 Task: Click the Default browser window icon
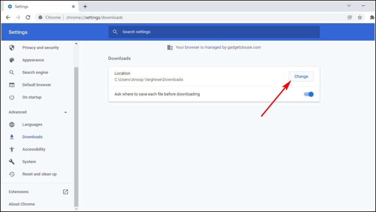12,85
